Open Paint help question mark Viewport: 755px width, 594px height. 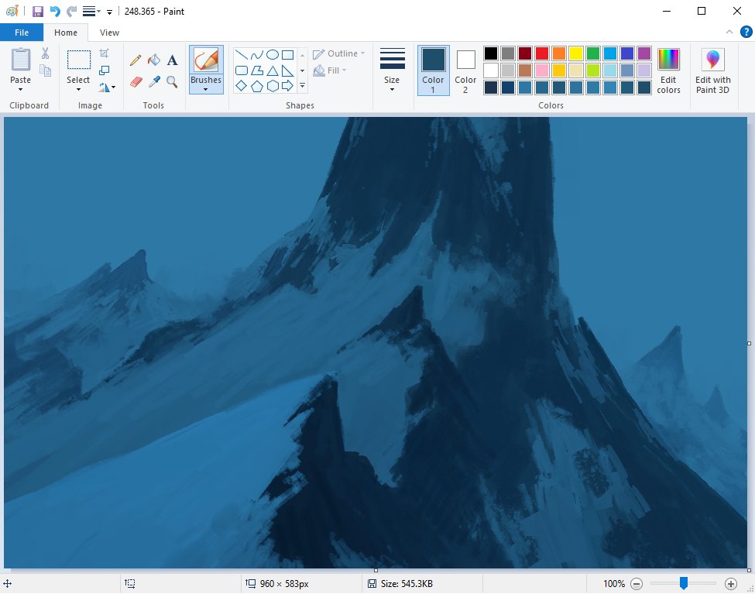[x=746, y=33]
